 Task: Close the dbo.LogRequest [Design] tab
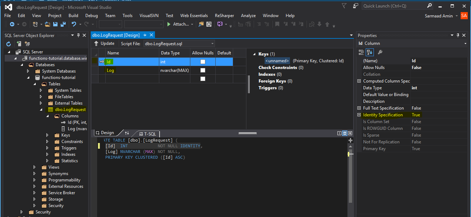(x=151, y=35)
